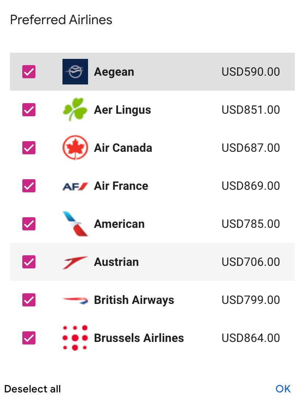Viewport: 304px width, 403px height.
Task: Uncheck the Aer Lingus checkbox
Action: tap(29, 110)
